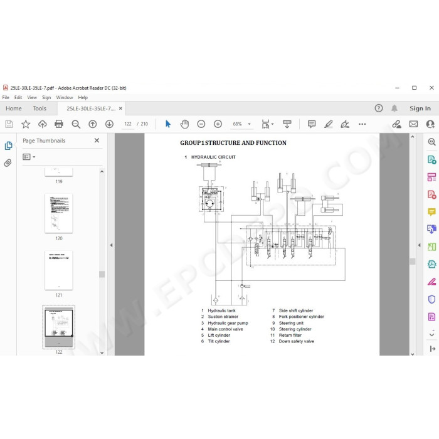
Task: Close the 25LE-30LE-35LE-7 document tab
Action: (120, 108)
